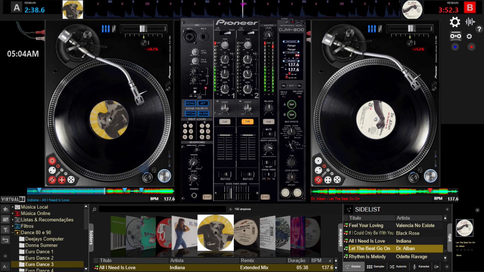This screenshot has height=272, width=484.
Task: Click the deck B album art thumbnail at top
Action: (412, 9)
